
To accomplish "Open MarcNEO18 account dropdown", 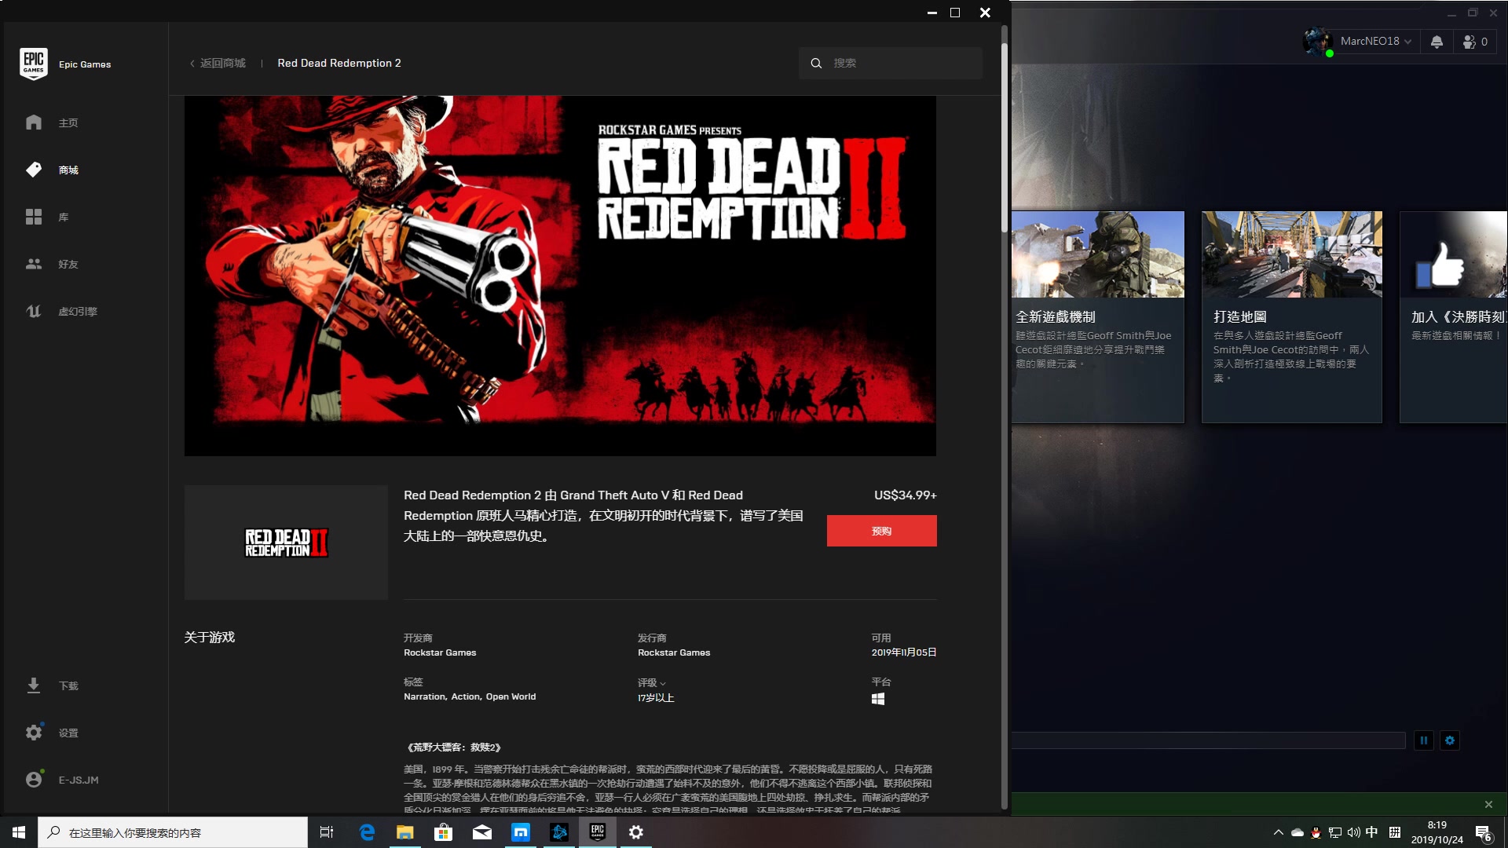I will (x=1375, y=42).
